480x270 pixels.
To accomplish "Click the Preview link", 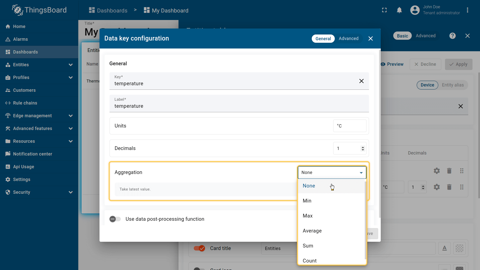I will [392, 64].
